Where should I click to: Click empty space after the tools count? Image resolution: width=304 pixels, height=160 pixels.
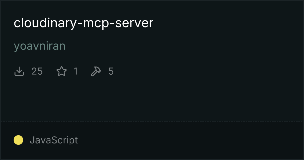click(x=207, y=71)
